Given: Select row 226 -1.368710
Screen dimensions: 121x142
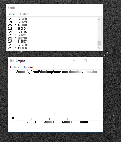Looking at the screenshot, I should click(x=17, y=38).
